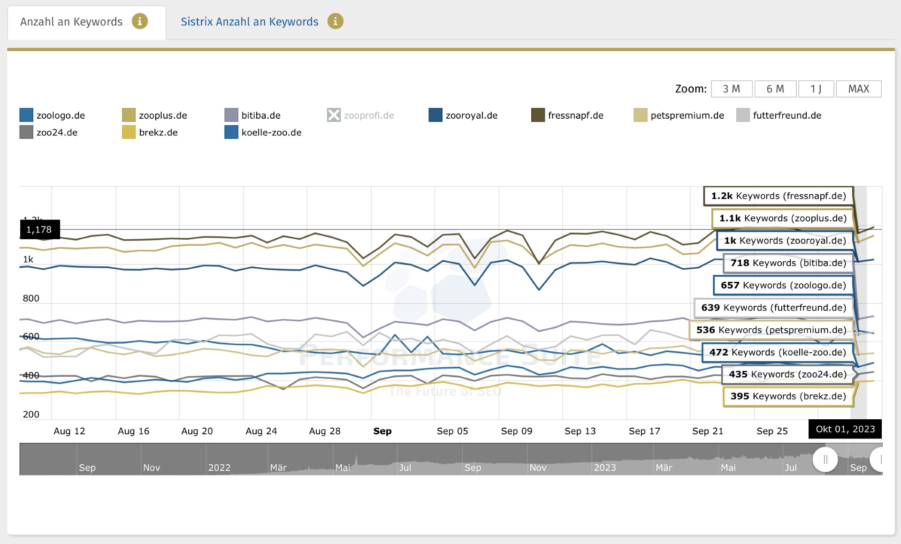Toggle brekz.de legend swatch

pos(129,132)
